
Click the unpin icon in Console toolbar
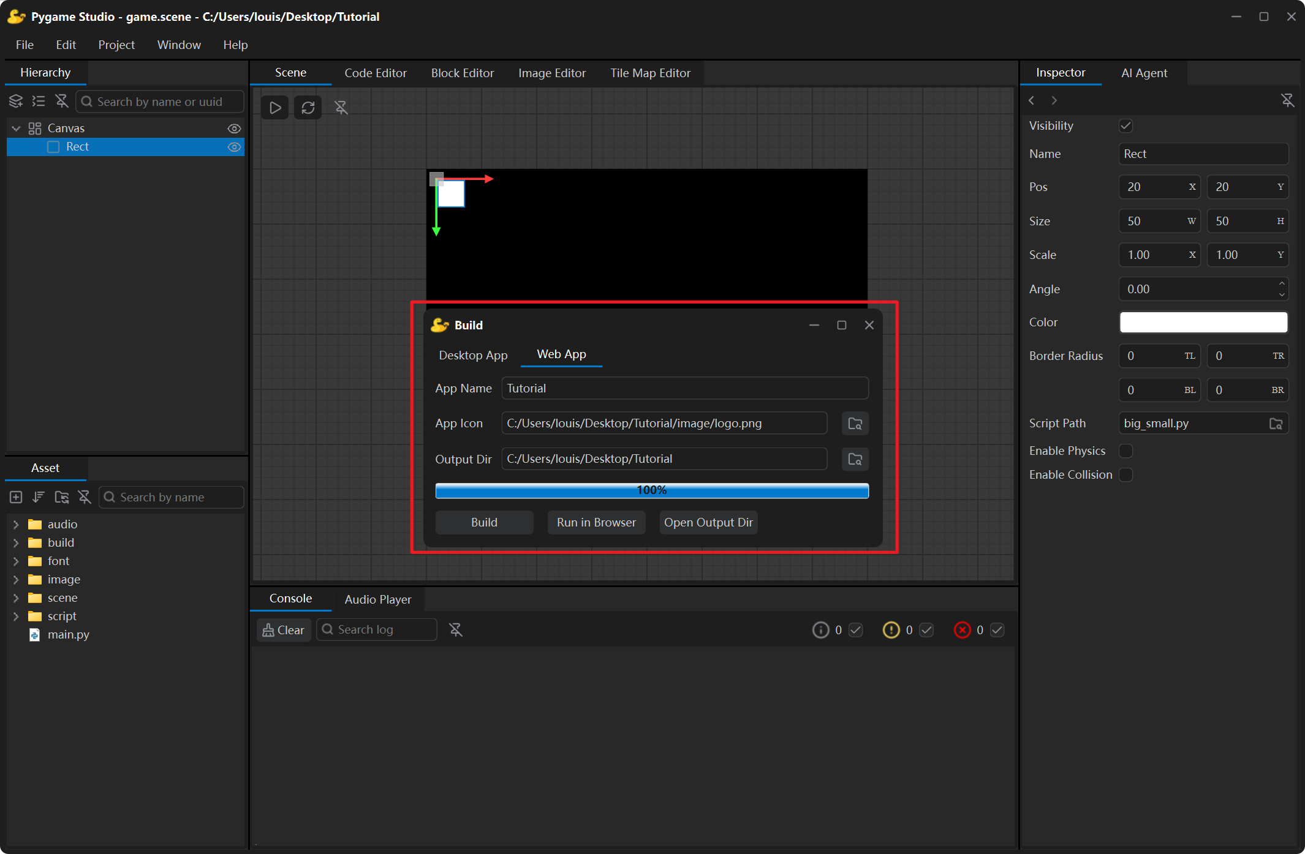coord(456,629)
